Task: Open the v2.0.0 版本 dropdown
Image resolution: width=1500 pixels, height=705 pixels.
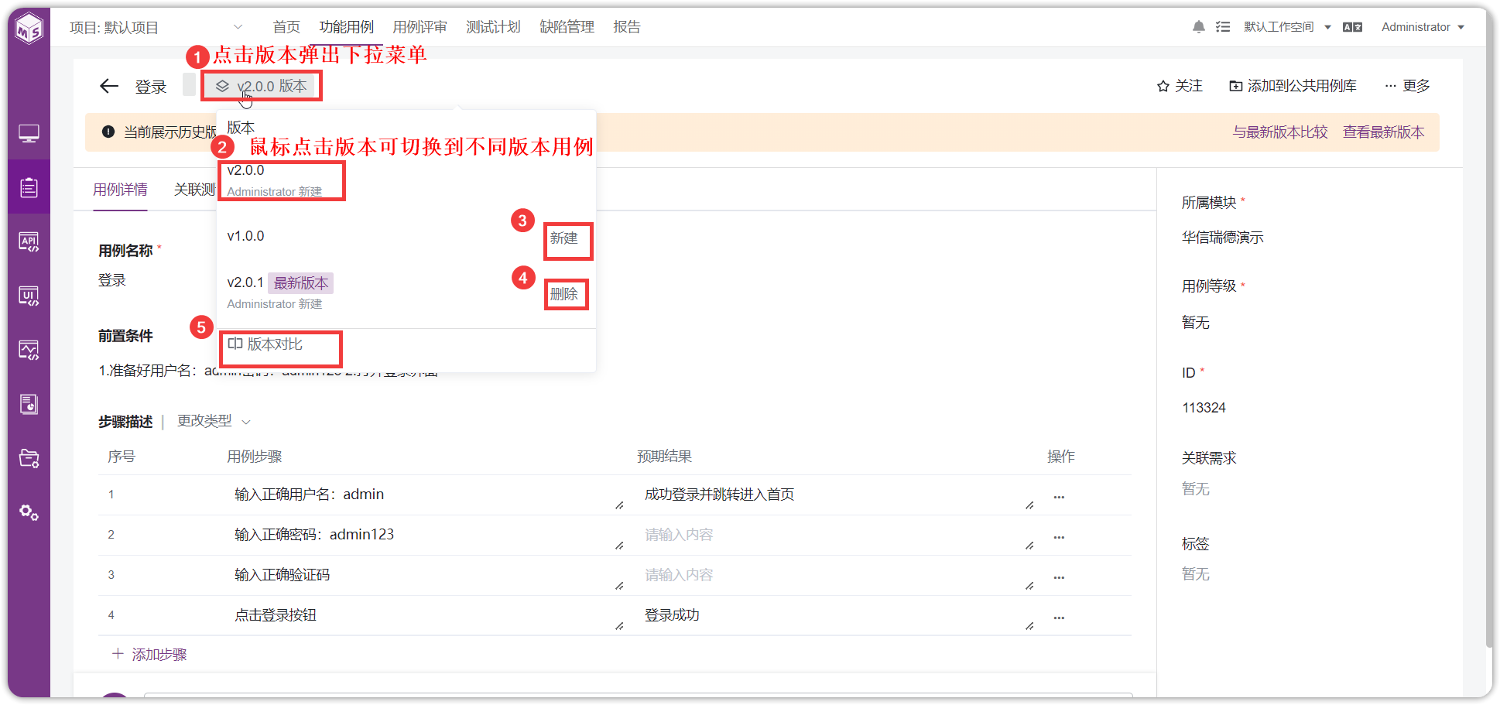Action: pyautogui.click(x=262, y=86)
